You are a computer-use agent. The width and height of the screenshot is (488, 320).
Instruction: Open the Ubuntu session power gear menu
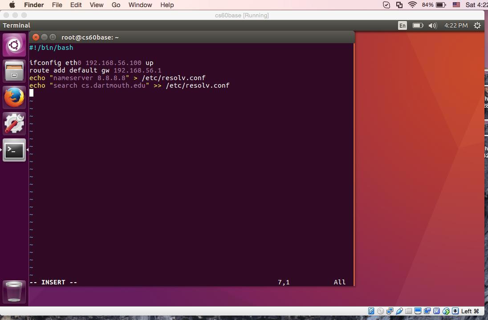coord(477,25)
